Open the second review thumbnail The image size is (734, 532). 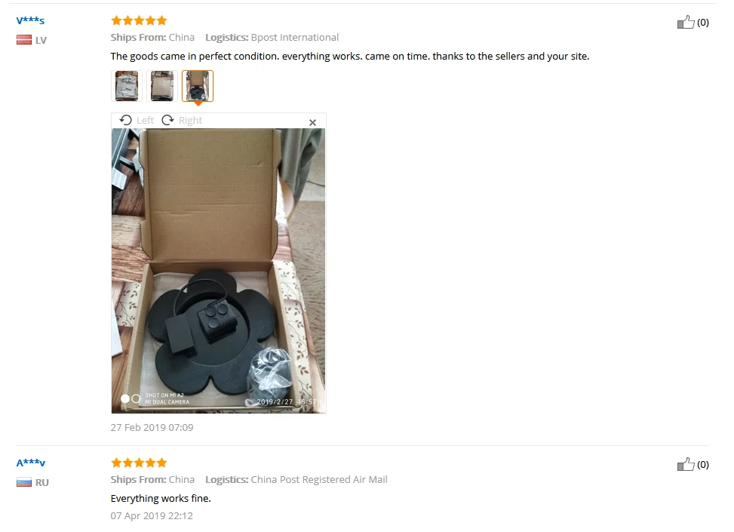[162, 86]
